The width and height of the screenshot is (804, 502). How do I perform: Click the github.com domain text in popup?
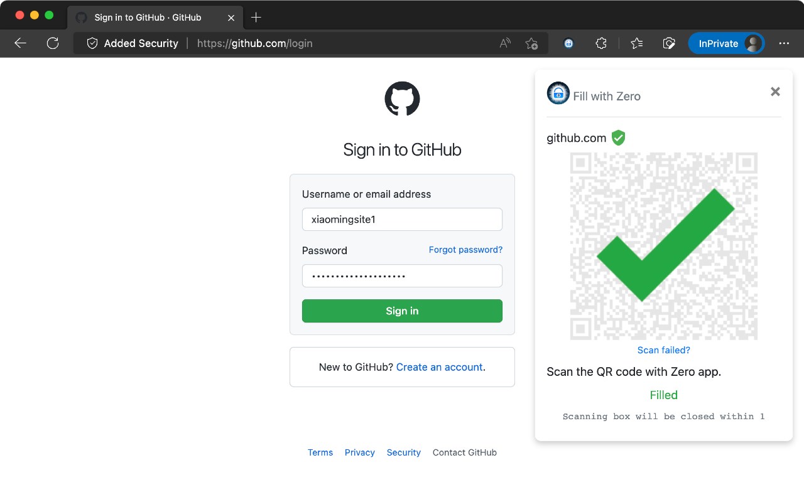tap(577, 138)
